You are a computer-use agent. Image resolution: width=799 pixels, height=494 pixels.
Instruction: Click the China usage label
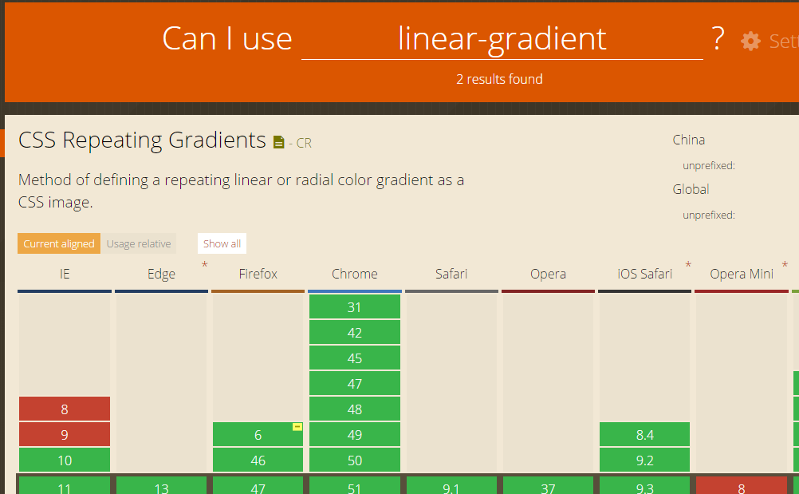pos(688,140)
